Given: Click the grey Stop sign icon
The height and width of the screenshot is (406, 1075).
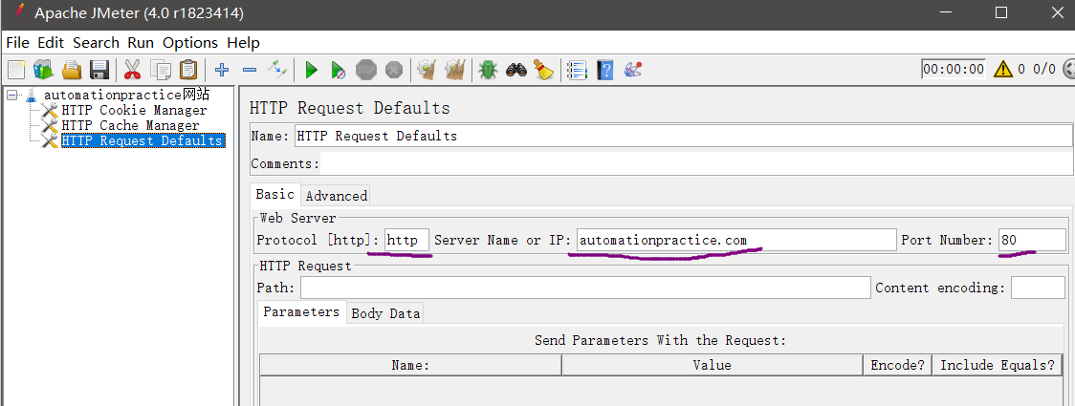Looking at the screenshot, I should click(x=366, y=69).
